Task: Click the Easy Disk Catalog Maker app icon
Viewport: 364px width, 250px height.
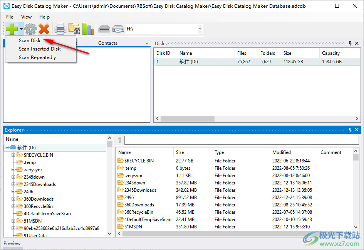Action: (7, 6)
